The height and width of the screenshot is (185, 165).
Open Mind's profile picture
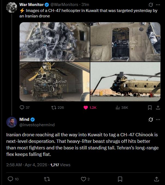pyautogui.click(x=12, y=122)
